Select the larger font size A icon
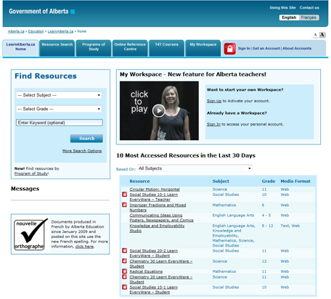 (x=322, y=35)
